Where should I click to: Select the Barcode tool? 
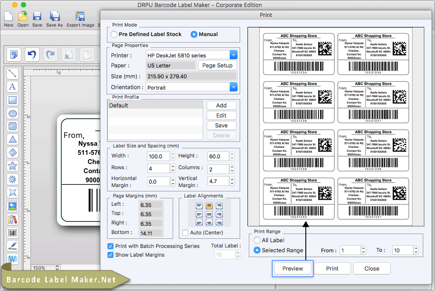tap(13, 232)
